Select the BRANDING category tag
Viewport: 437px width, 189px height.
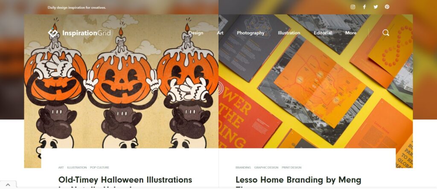243,168
